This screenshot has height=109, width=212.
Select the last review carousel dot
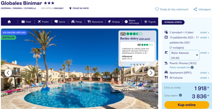pyautogui.click(x=144, y=65)
